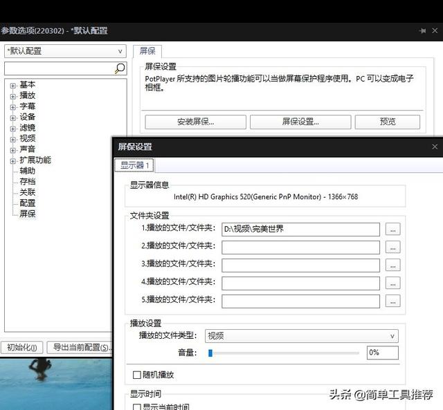Pin the preferences window with pin icon
Image resolution: width=443 pixels, height=410 pixels.
click(422, 30)
